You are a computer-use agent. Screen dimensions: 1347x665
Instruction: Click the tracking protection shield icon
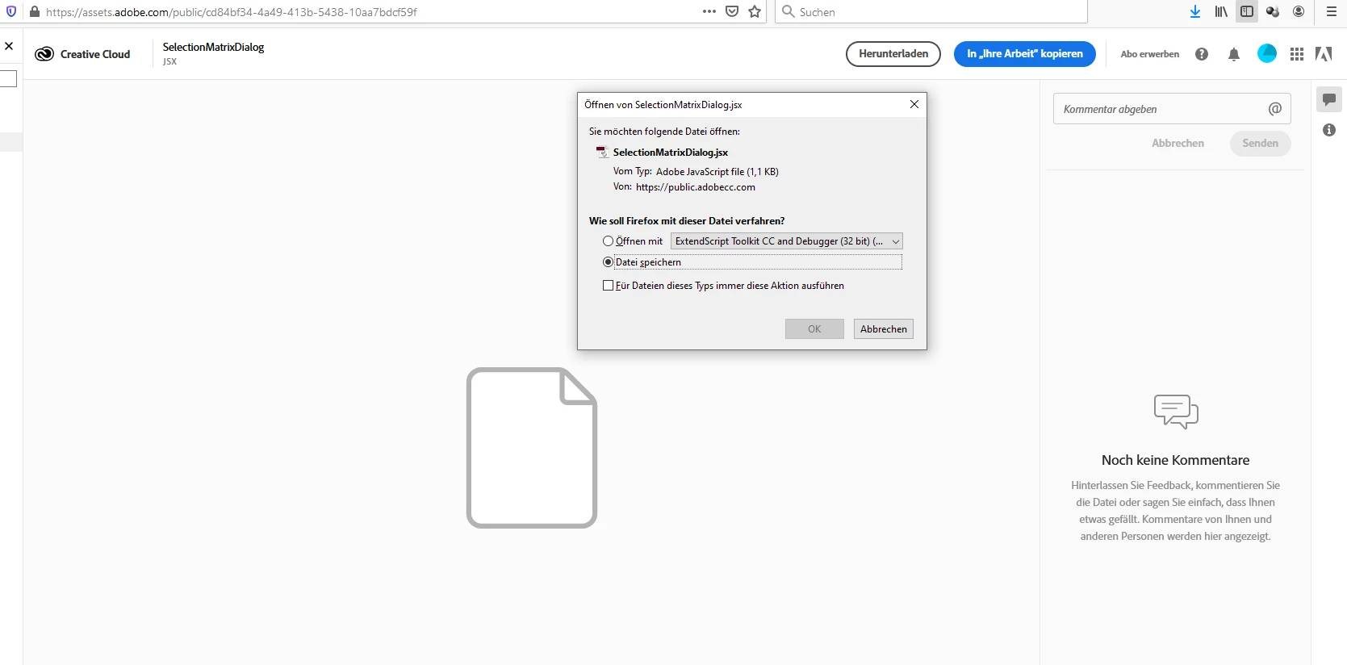11,11
